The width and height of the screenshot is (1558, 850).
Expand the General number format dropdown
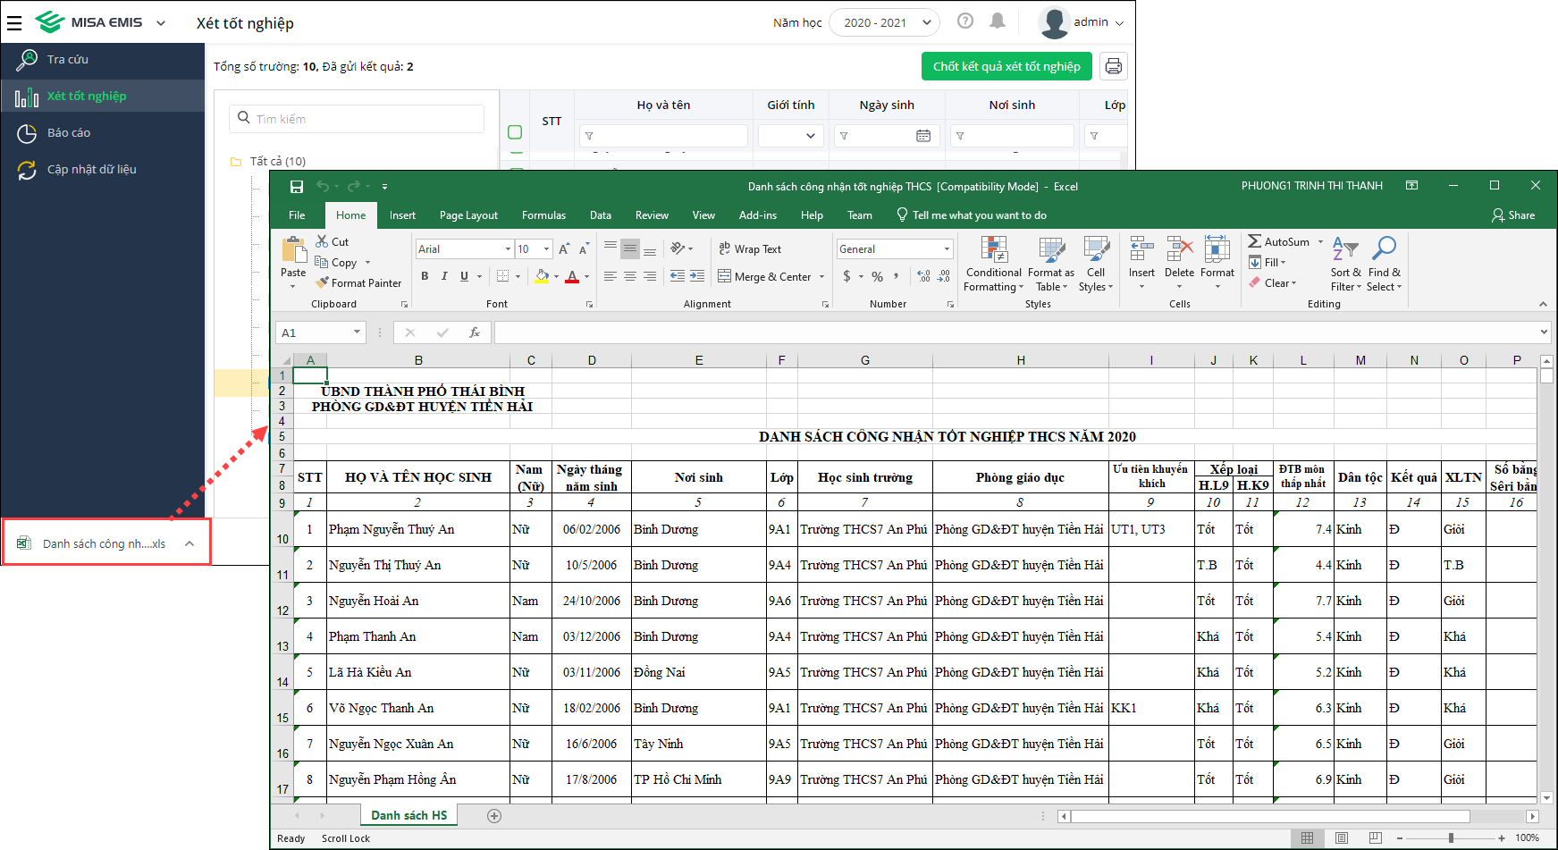coord(947,249)
